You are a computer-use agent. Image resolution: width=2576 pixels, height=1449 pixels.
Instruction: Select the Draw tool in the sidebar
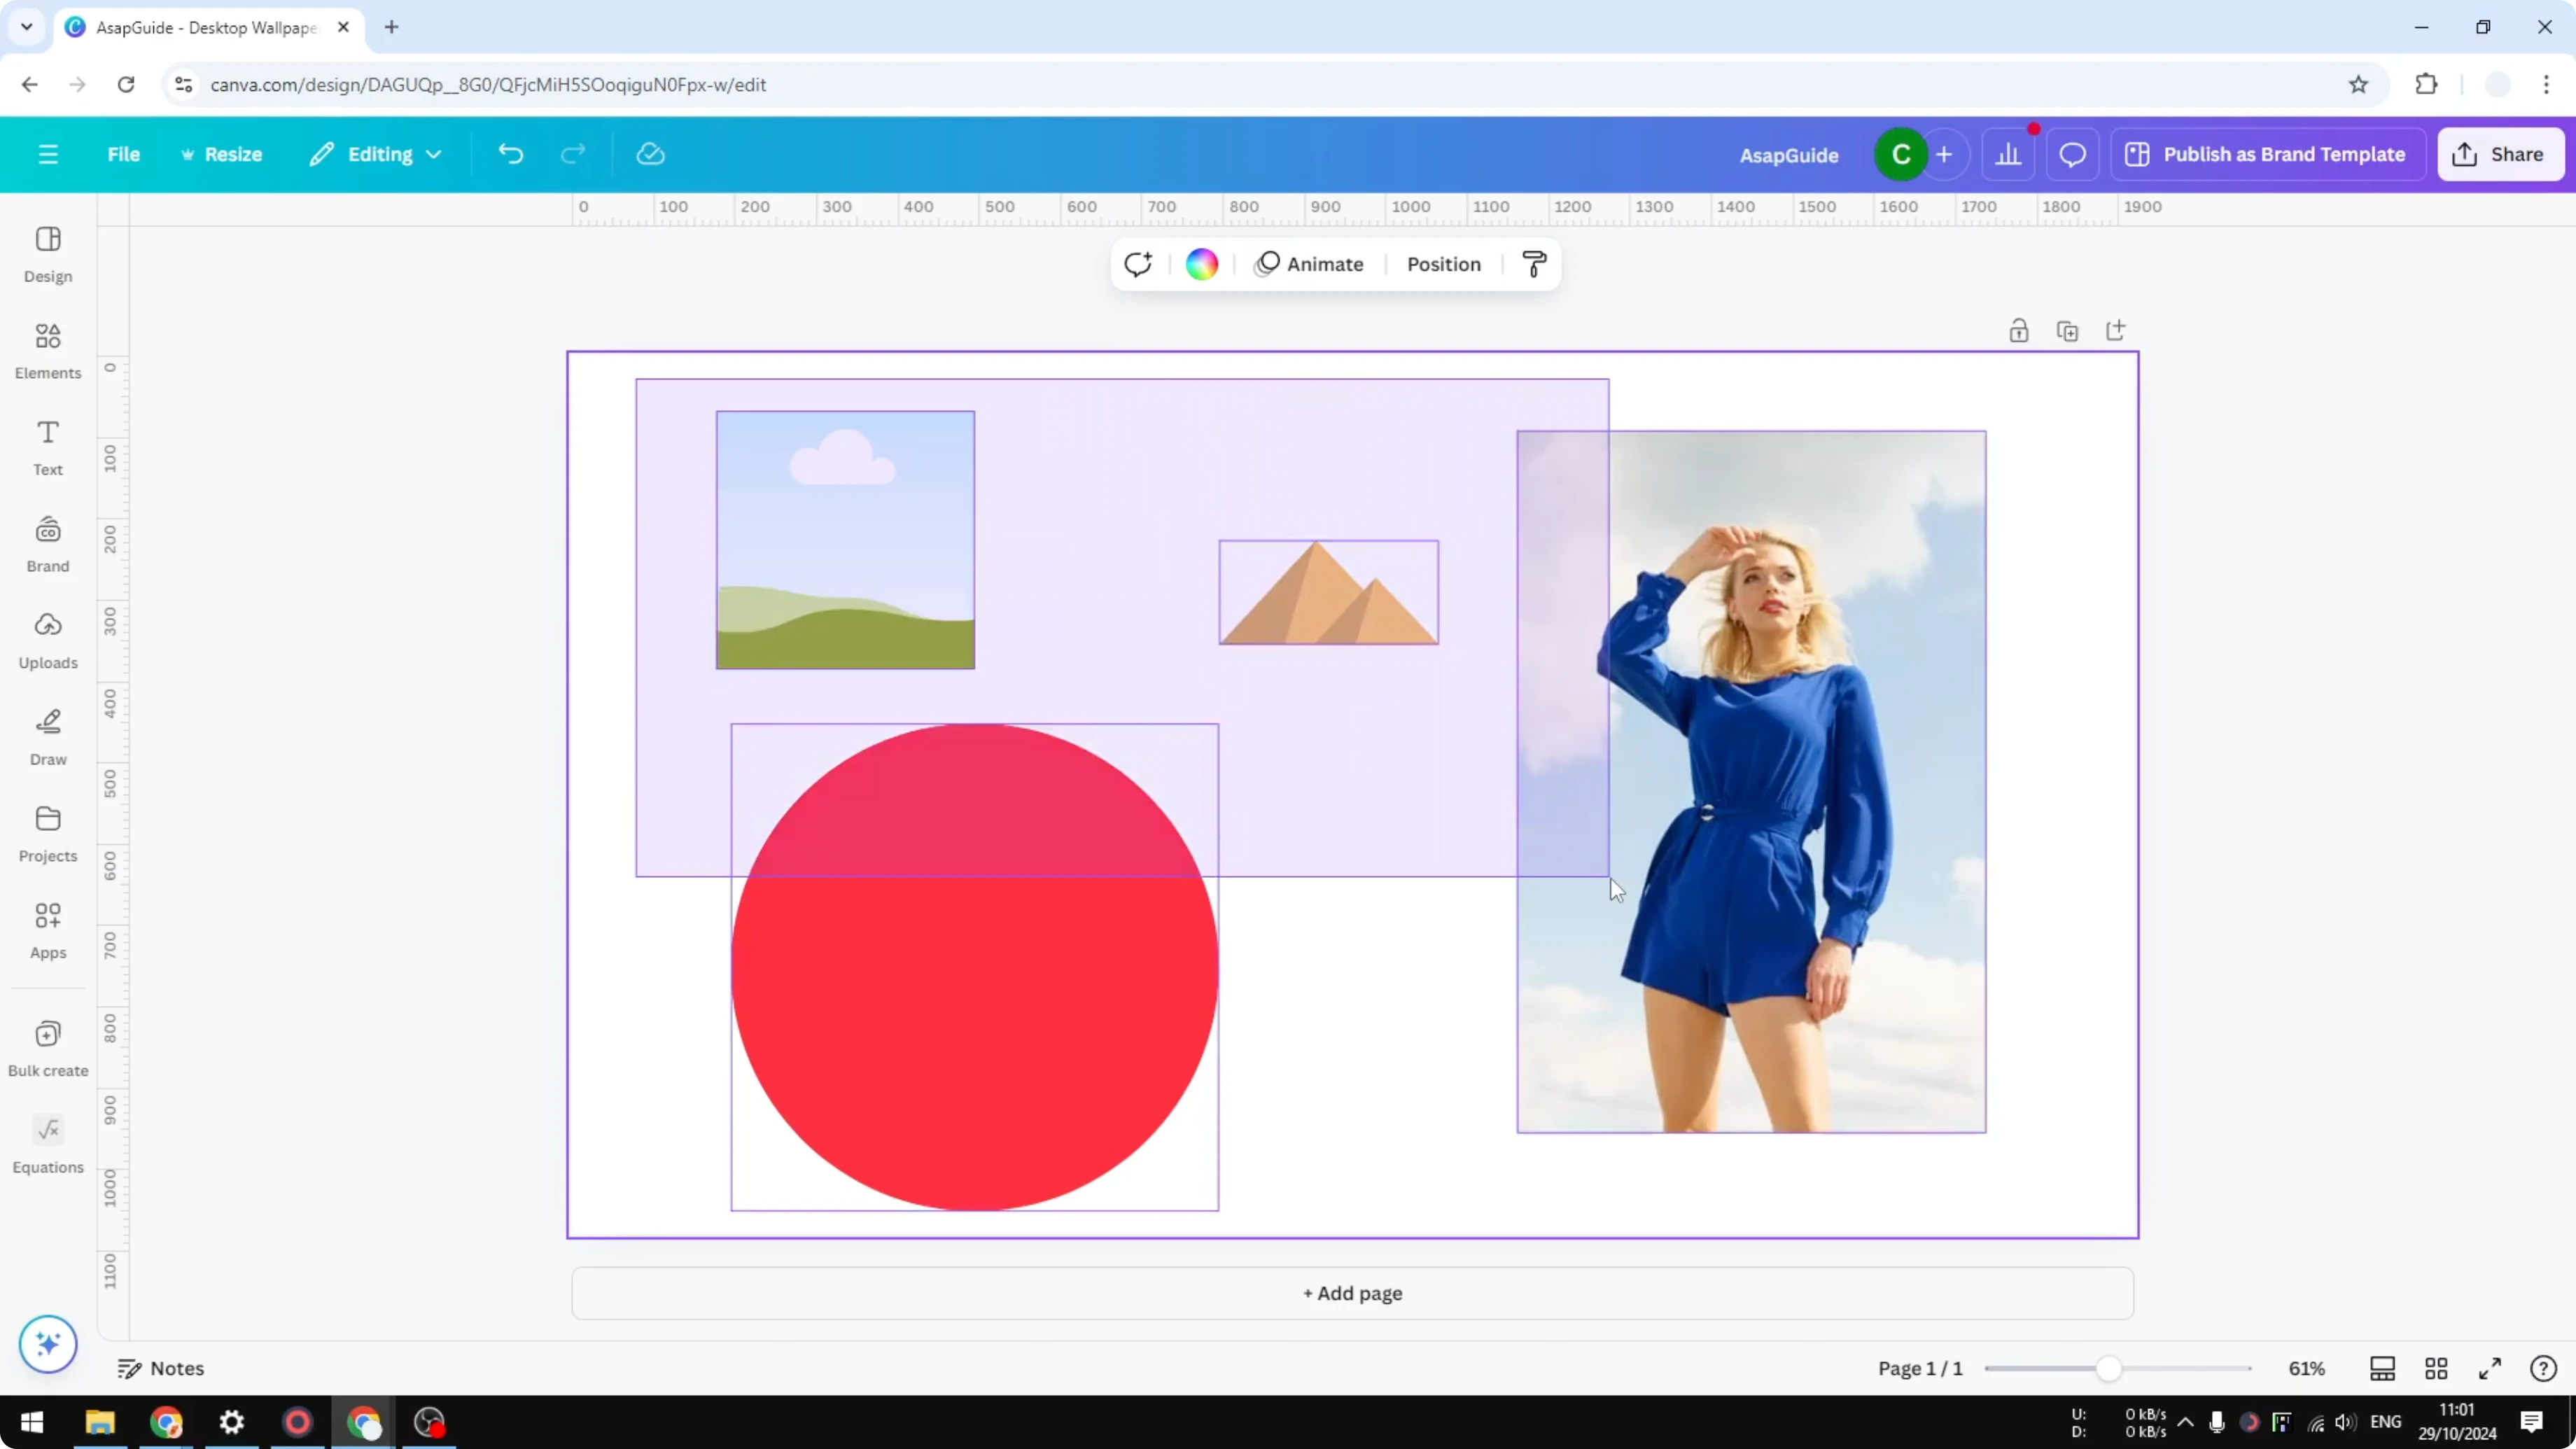(47, 737)
